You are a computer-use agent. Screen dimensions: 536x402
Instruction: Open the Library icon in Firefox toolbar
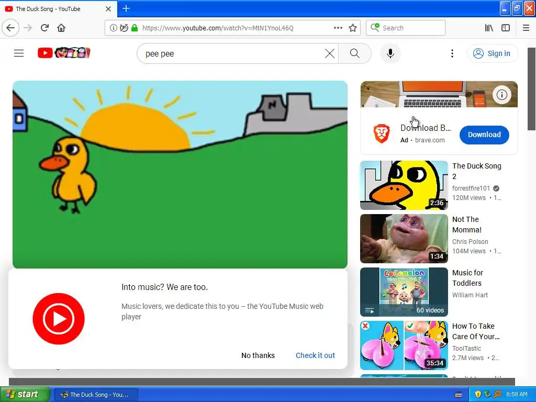(x=489, y=28)
